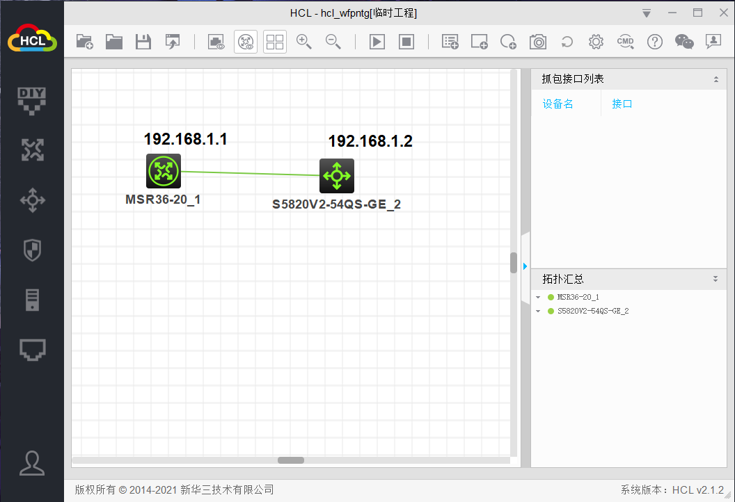
Task: Collapse the 拓扑汇总 panel
Action: [716, 279]
